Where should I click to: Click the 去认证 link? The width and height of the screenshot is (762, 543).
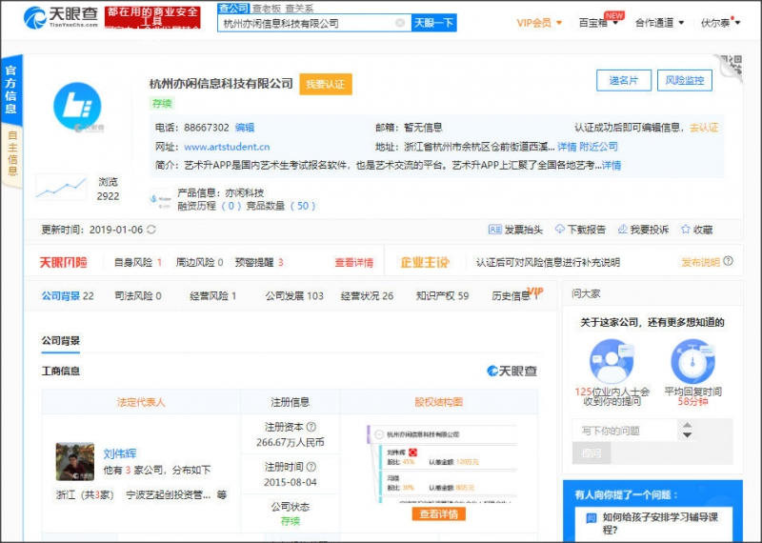point(703,128)
